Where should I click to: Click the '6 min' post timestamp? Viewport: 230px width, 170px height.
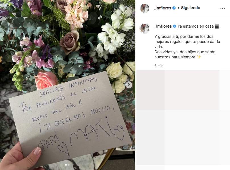[x=159, y=66]
